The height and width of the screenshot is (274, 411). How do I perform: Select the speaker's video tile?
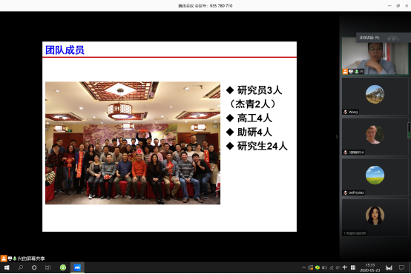tap(375, 56)
